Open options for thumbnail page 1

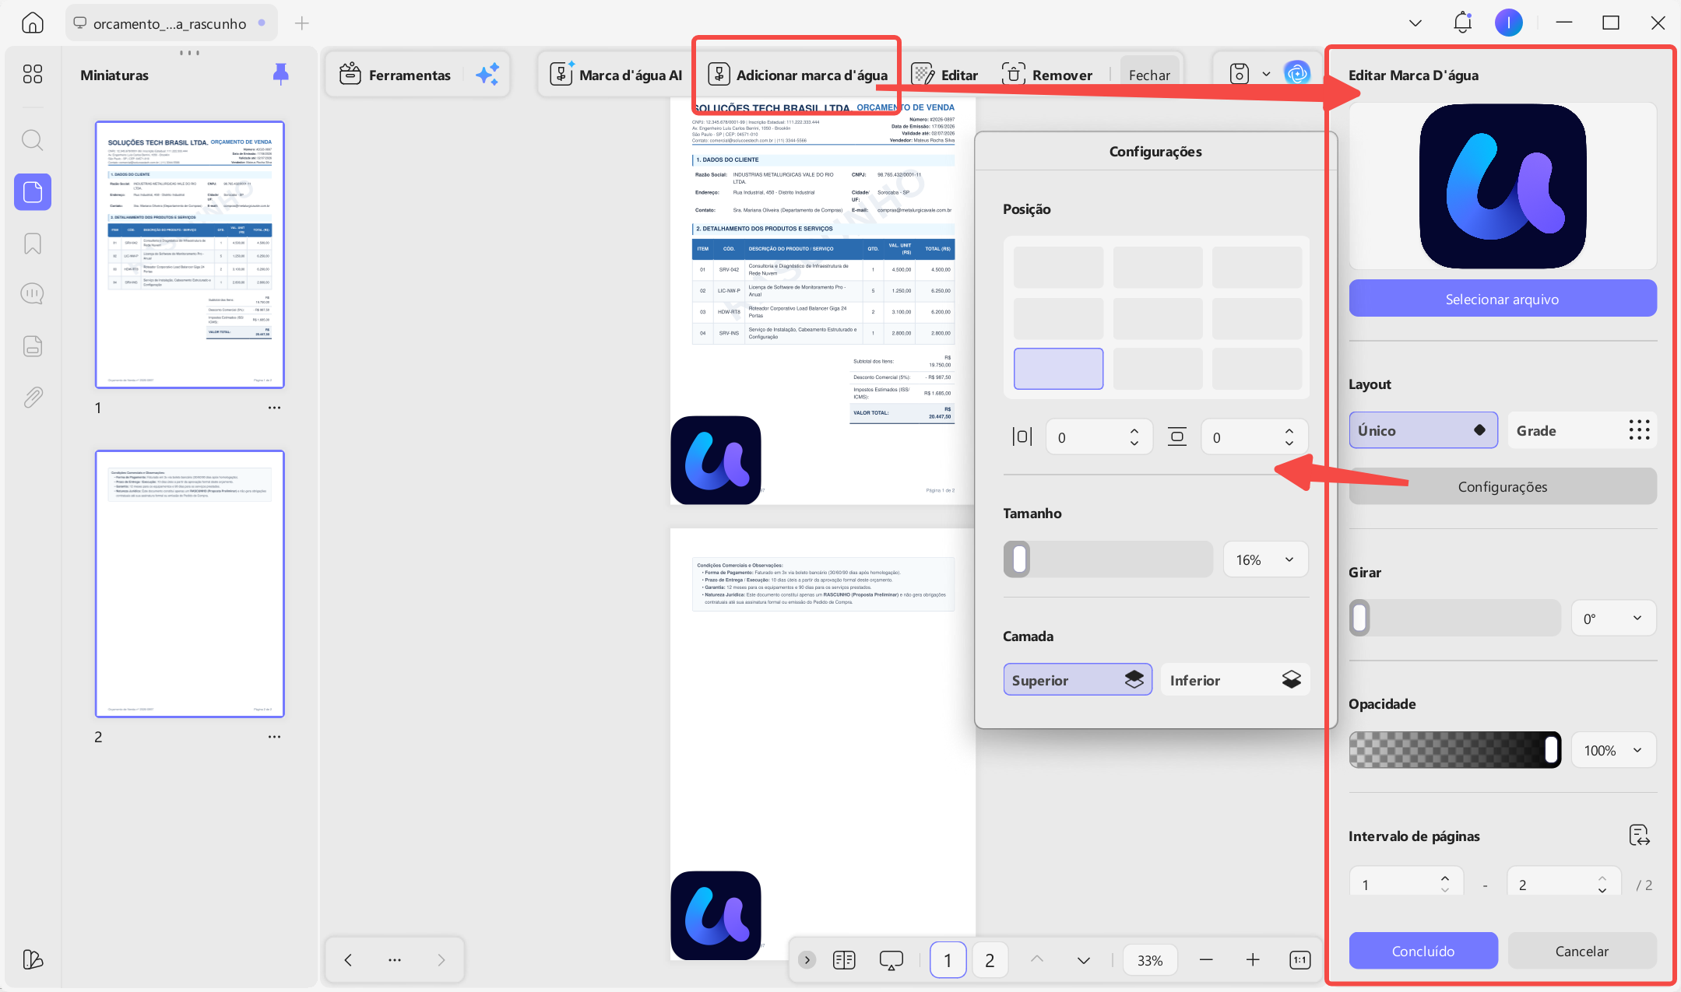pos(274,408)
